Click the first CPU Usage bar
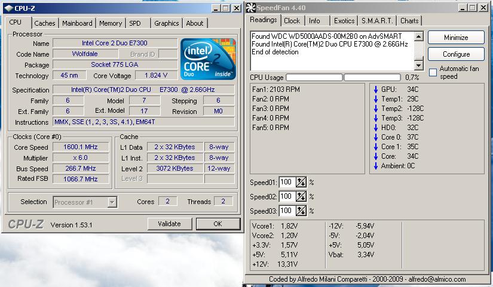The width and height of the screenshot is (493, 287). (x=314, y=77)
